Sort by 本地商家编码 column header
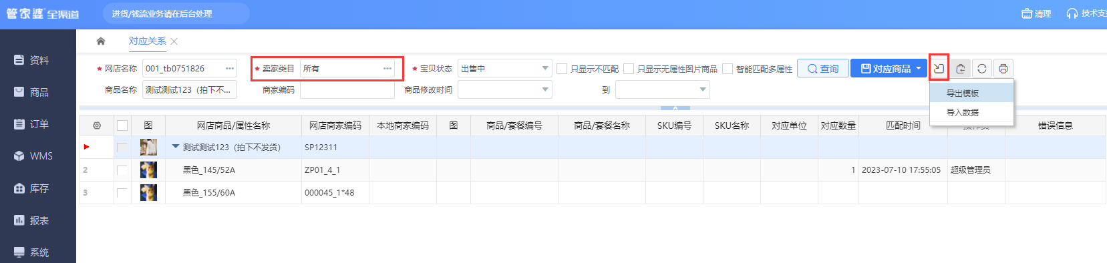 [403, 125]
